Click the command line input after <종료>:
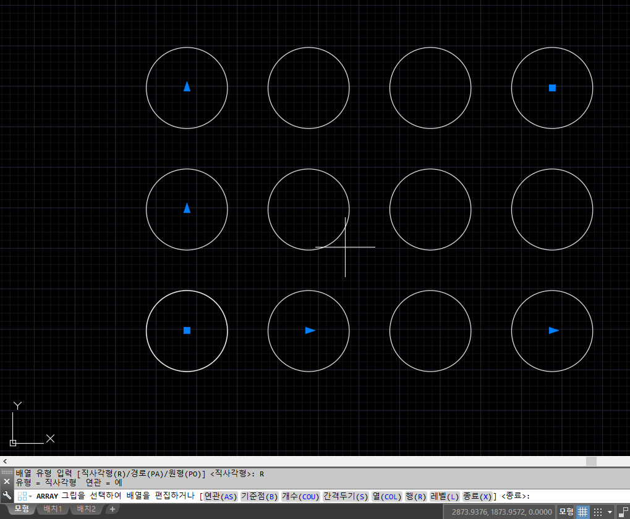This screenshot has height=519, width=630. click(x=579, y=496)
